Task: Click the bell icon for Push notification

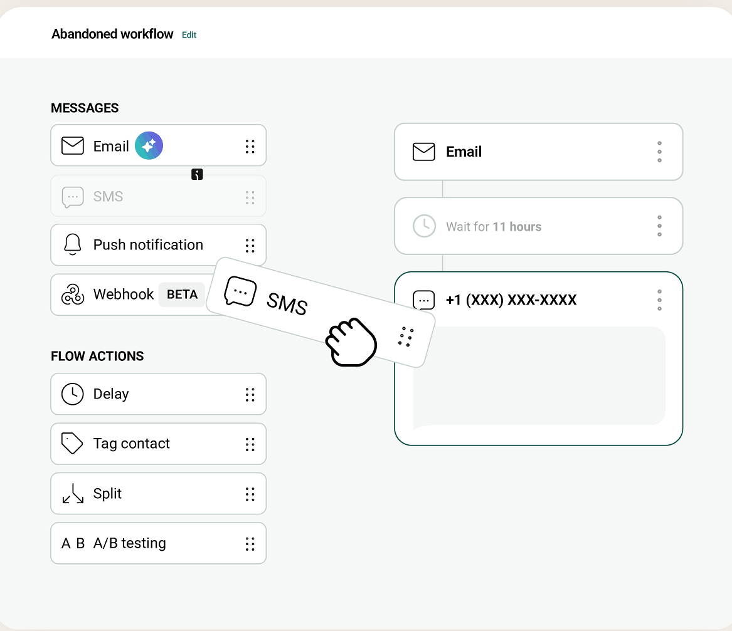Action: [72, 244]
